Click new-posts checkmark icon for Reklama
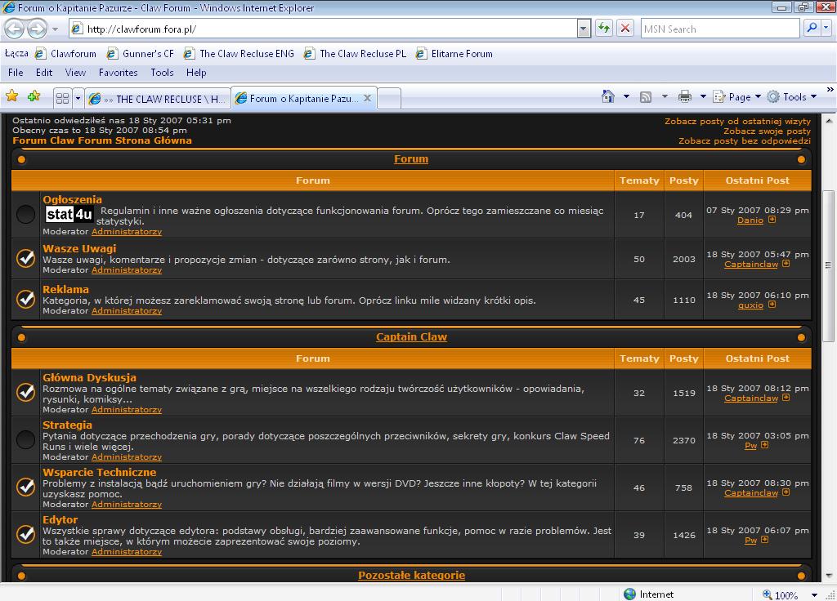837x601 pixels. pyautogui.click(x=25, y=299)
